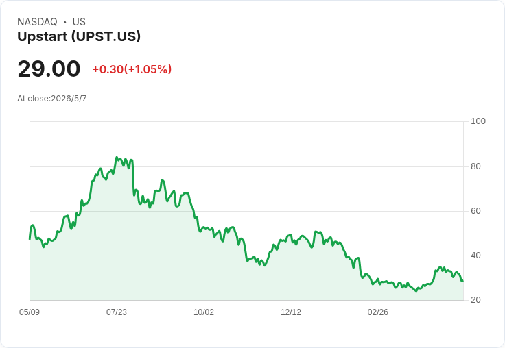Click the chart's highest peak near 07/23
Viewport: 505px width, 348px height.
(x=117, y=158)
